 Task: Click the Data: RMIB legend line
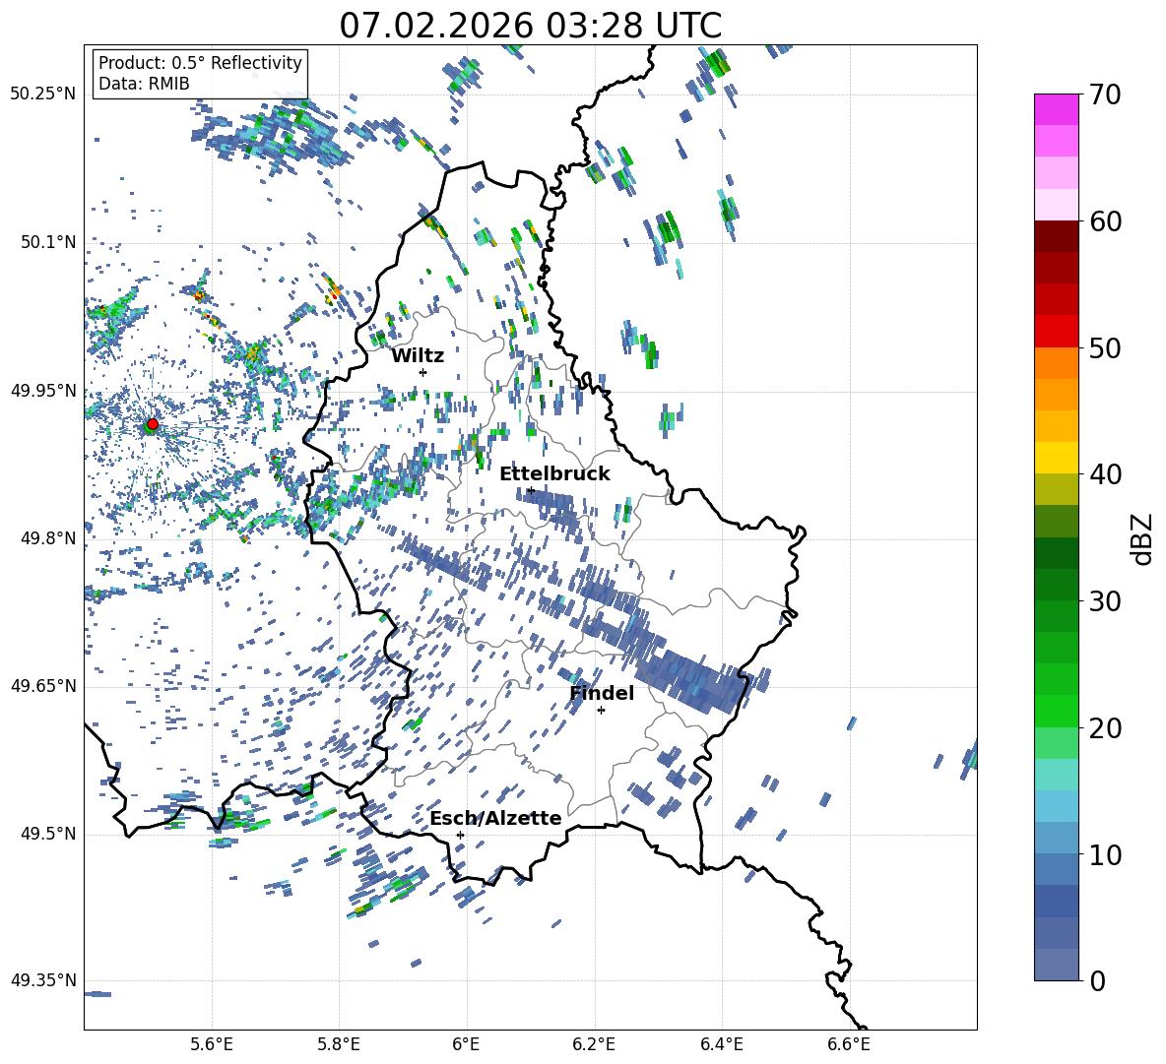click(x=144, y=84)
